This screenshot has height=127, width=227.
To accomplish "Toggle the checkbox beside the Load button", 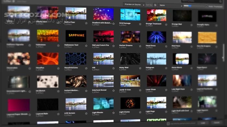I will coord(168,123).
